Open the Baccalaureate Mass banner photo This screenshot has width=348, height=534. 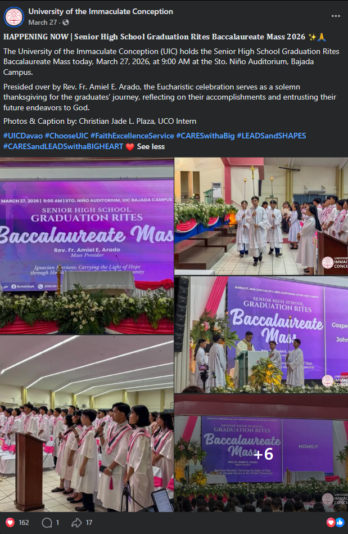click(87, 245)
